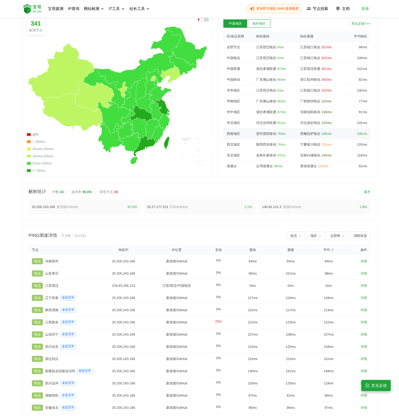Click Taiwan island on the map

(x=167, y=143)
